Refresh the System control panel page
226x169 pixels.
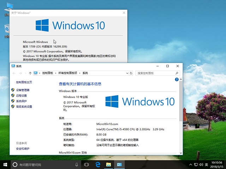[x=131, y=73]
